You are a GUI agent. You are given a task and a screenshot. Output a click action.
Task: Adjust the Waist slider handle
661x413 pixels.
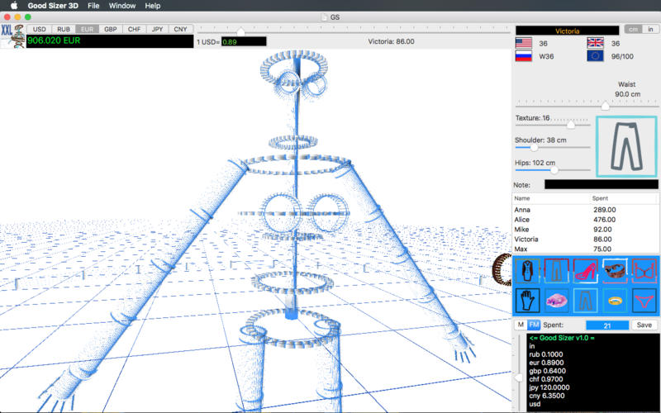tap(606, 106)
